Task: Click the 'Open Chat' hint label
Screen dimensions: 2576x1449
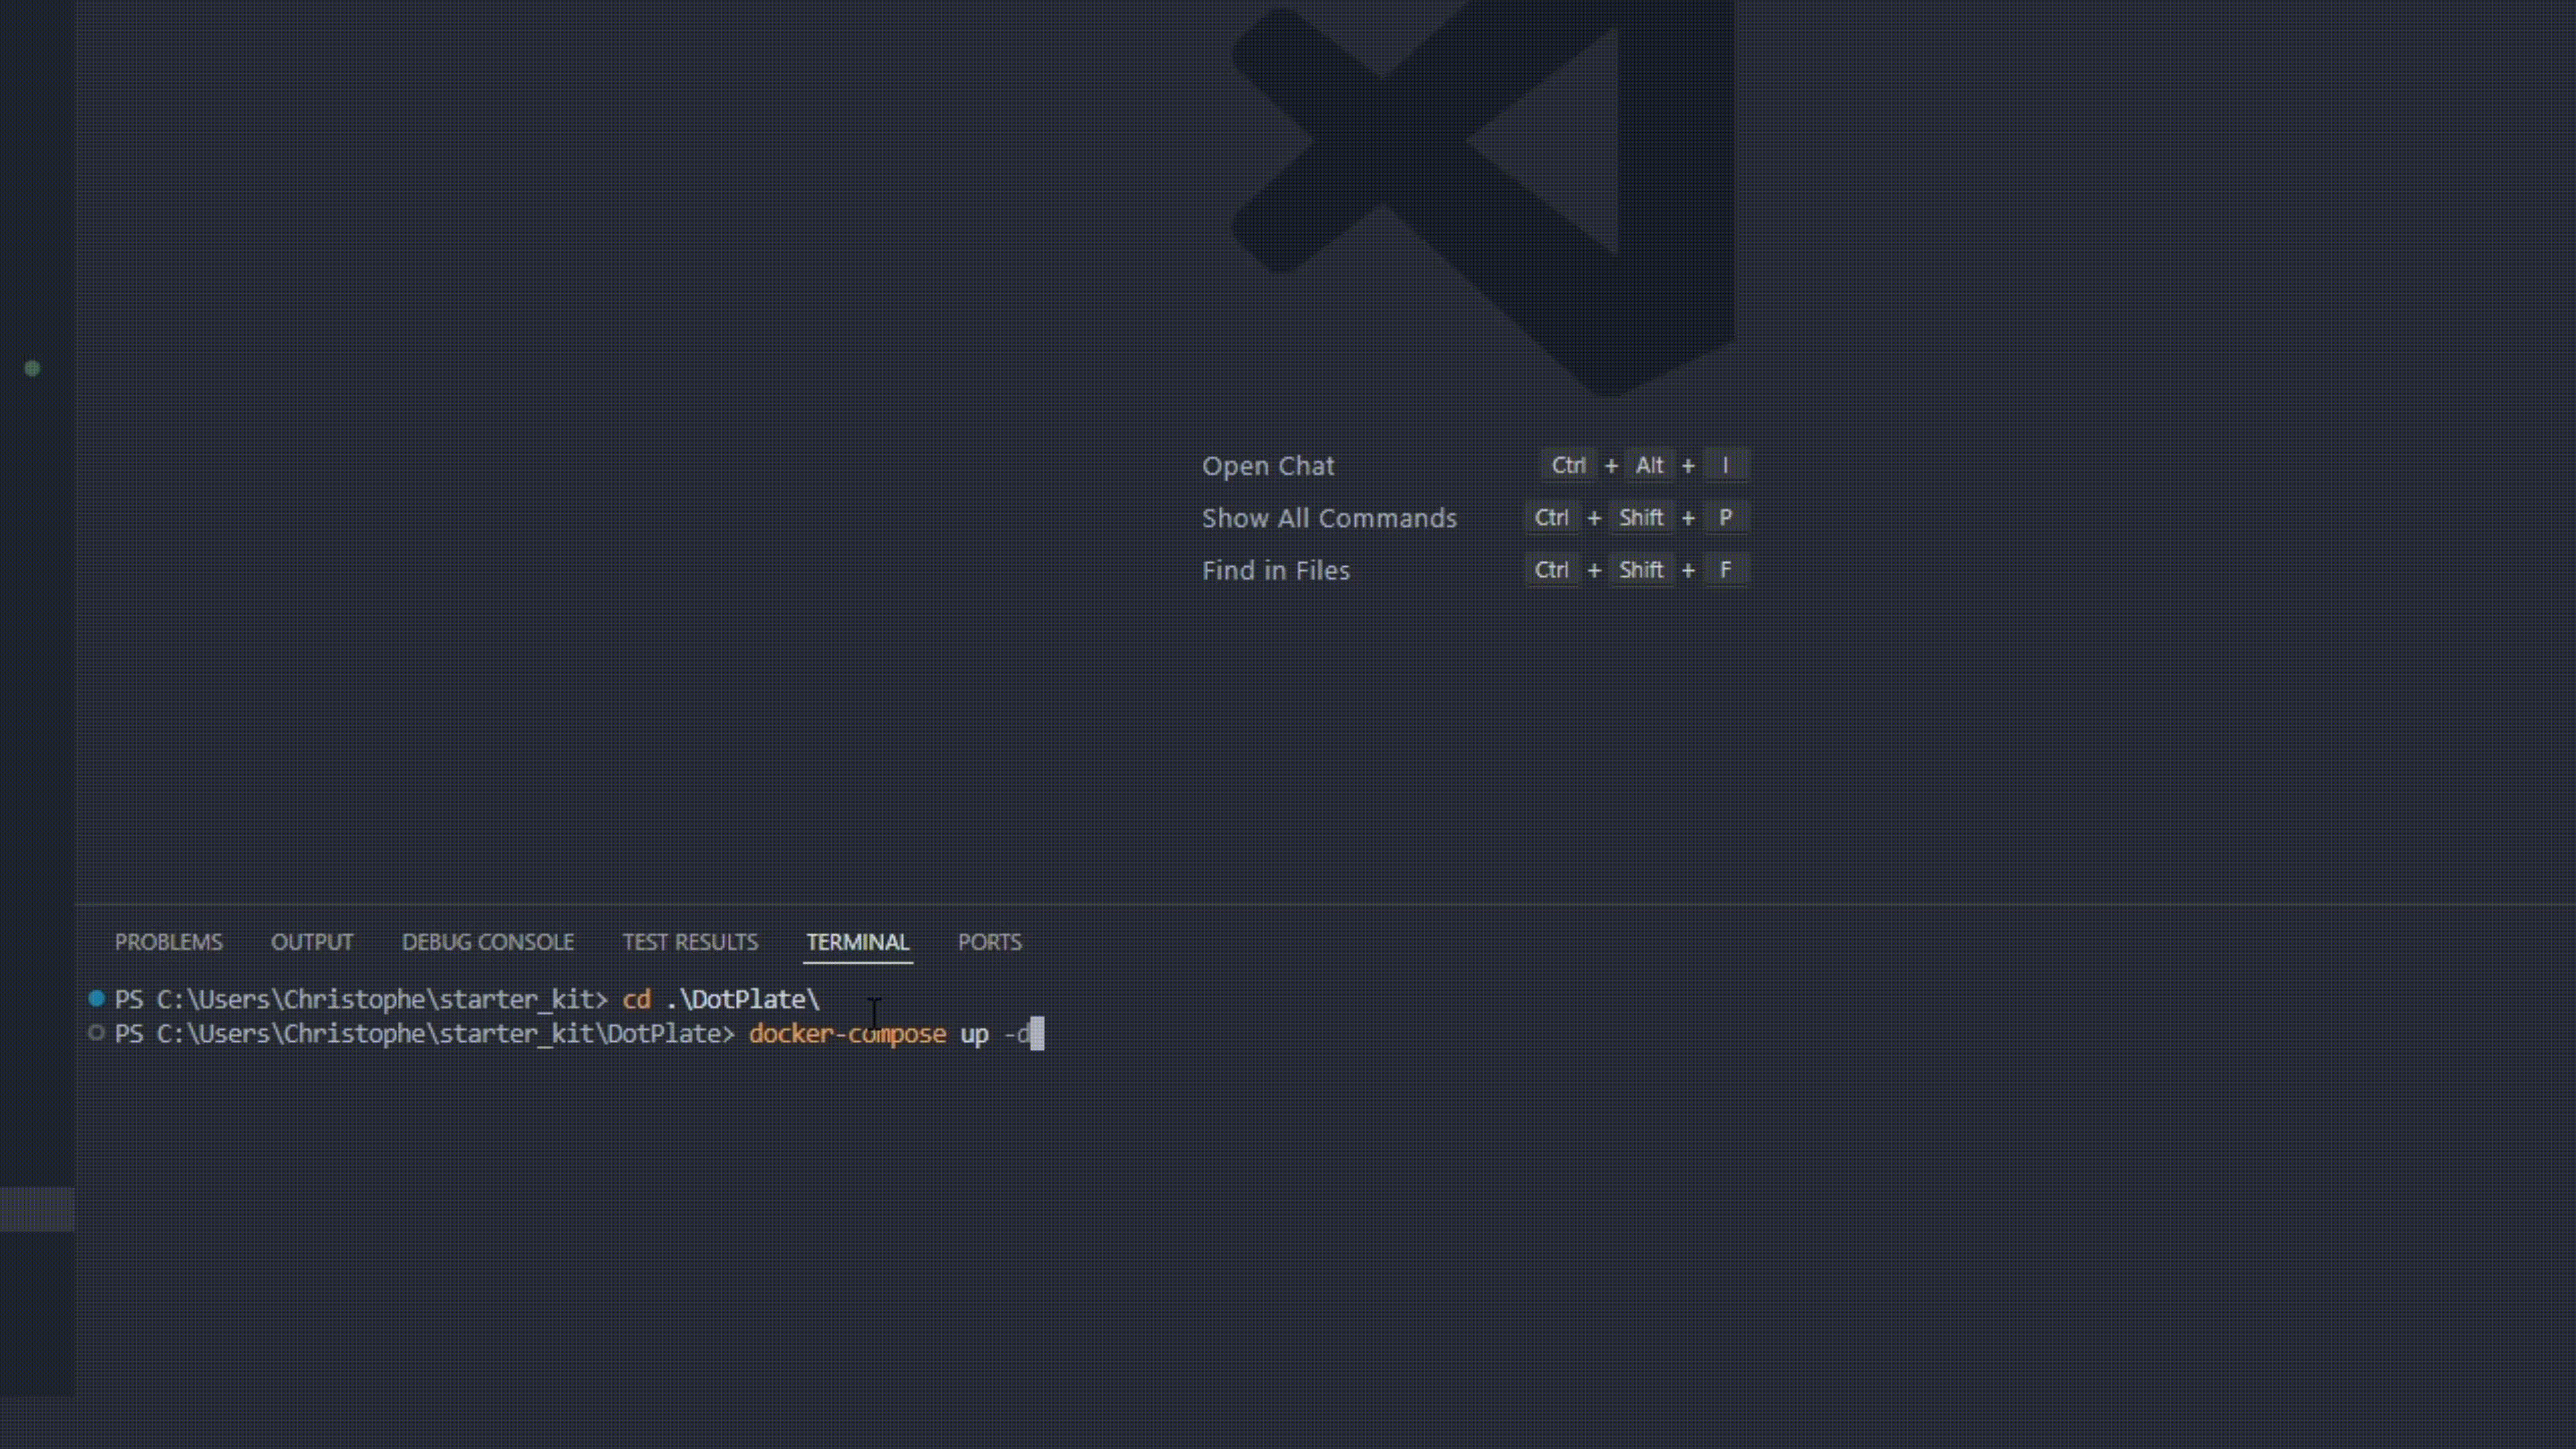Action: (1268, 466)
